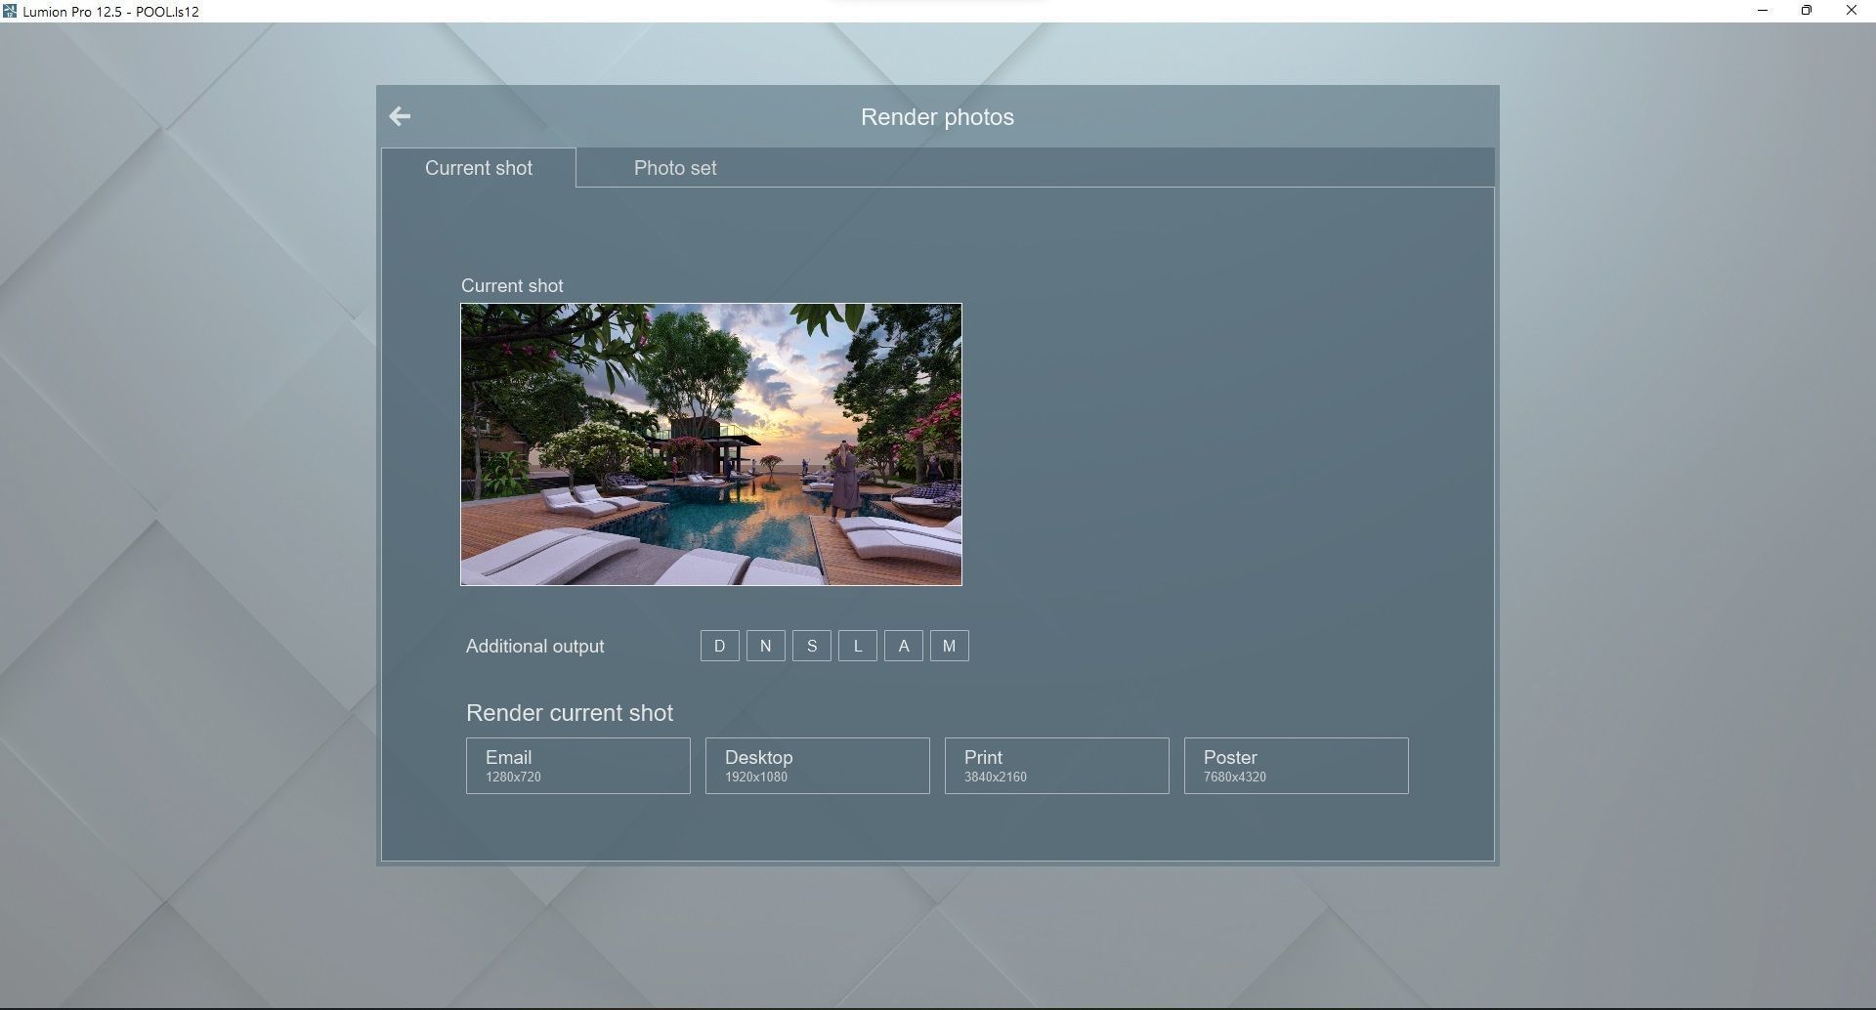The height and width of the screenshot is (1010, 1876).
Task: Toggle the N additional output
Action: coord(766,646)
